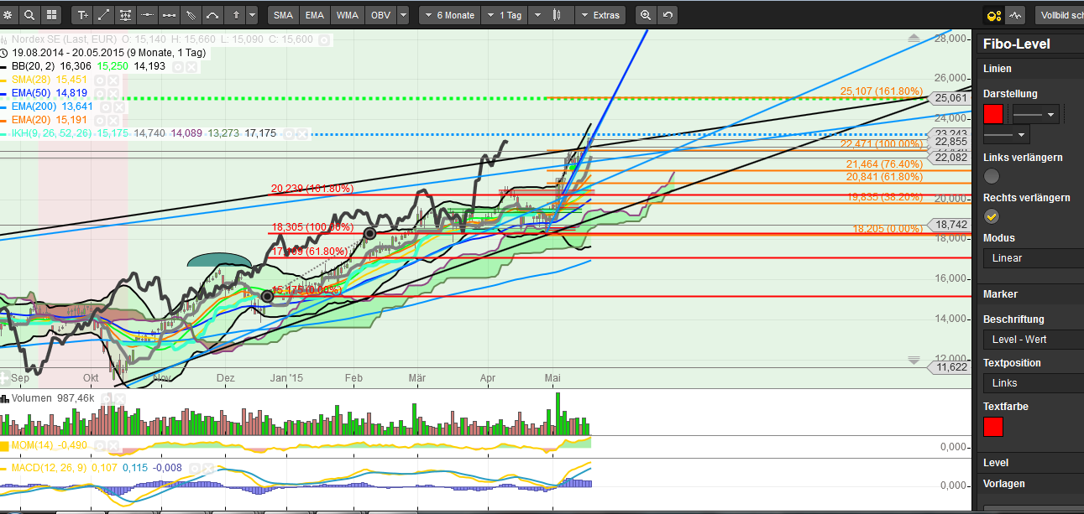The width and height of the screenshot is (1084, 514).
Task: Remove the EMA(200) indicator
Action: [x=119, y=107]
